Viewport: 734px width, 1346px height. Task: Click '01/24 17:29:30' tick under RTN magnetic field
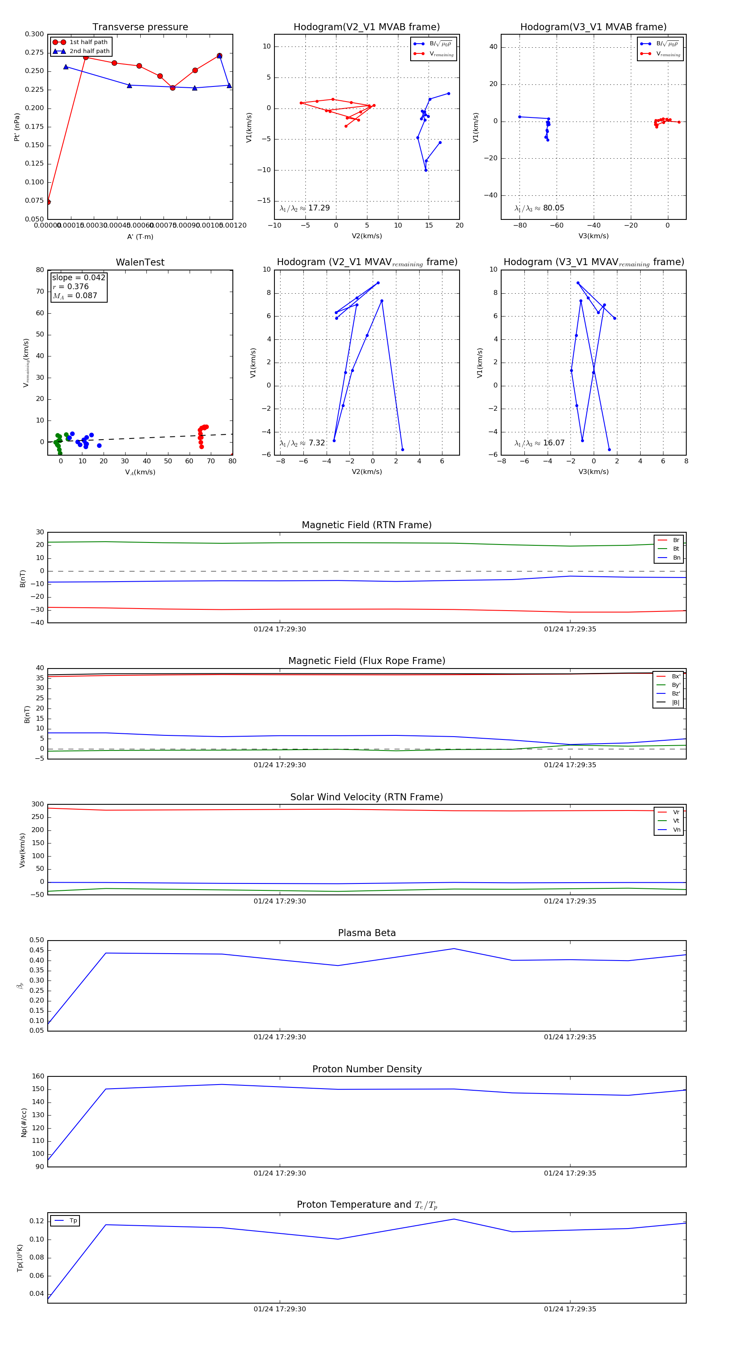coord(279,629)
